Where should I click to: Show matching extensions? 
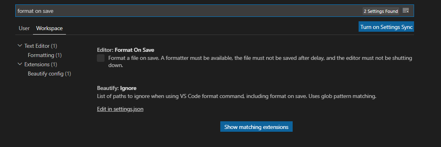[x=256, y=127]
